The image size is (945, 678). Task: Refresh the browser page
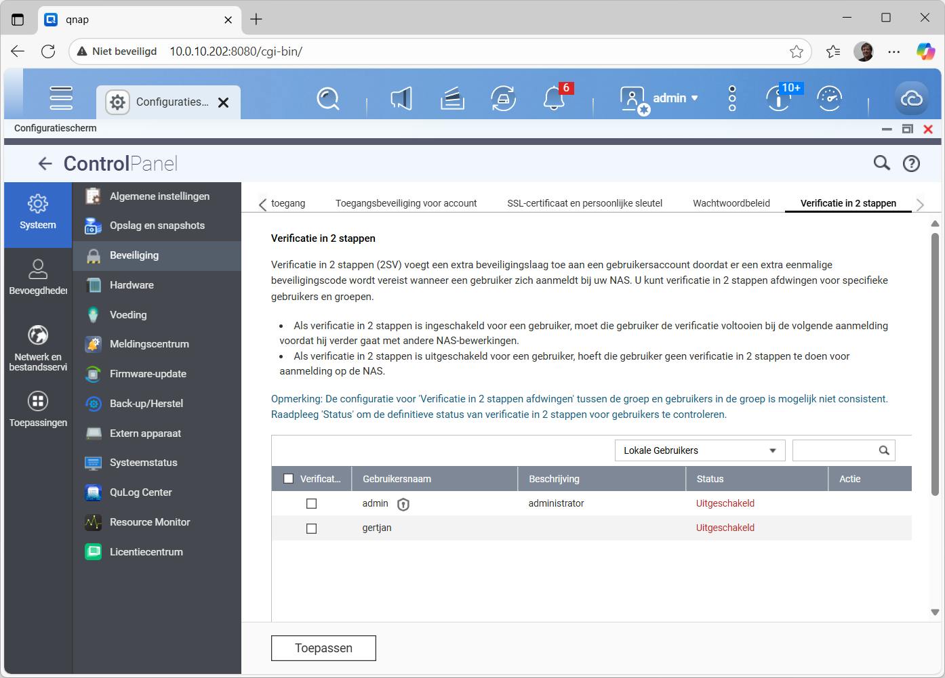[48, 51]
